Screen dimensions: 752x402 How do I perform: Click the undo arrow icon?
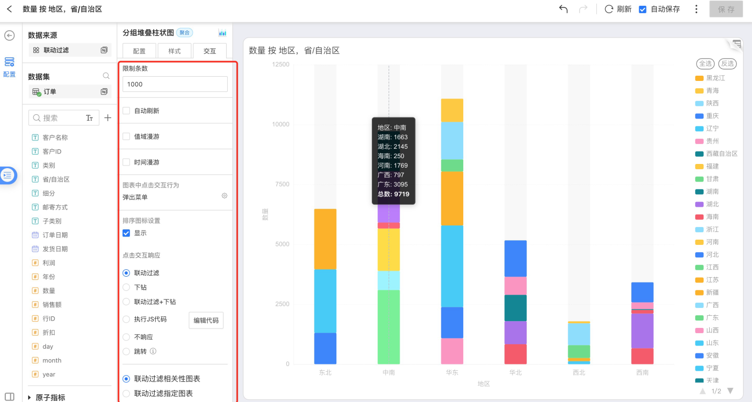point(563,9)
